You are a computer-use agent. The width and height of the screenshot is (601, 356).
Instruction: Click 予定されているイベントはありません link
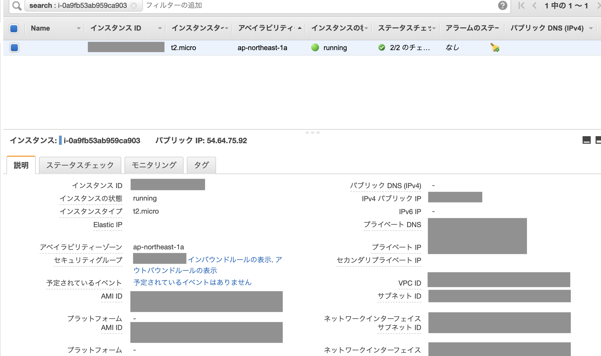coord(192,282)
